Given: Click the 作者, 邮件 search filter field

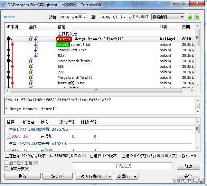Looking at the screenshot, I should [139, 17].
